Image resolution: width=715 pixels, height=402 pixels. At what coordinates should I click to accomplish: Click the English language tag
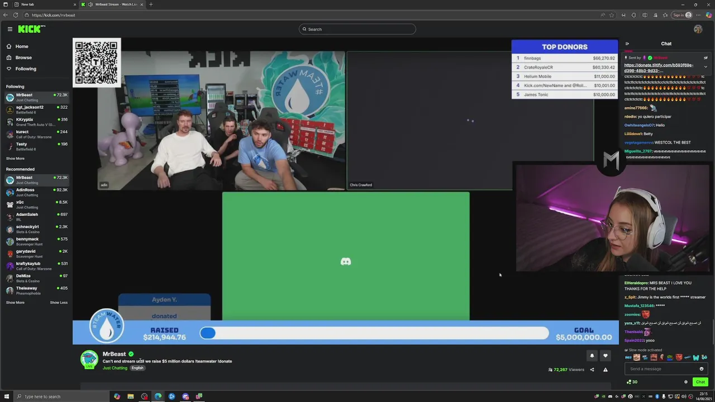pyautogui.click(x=137, y=368)
